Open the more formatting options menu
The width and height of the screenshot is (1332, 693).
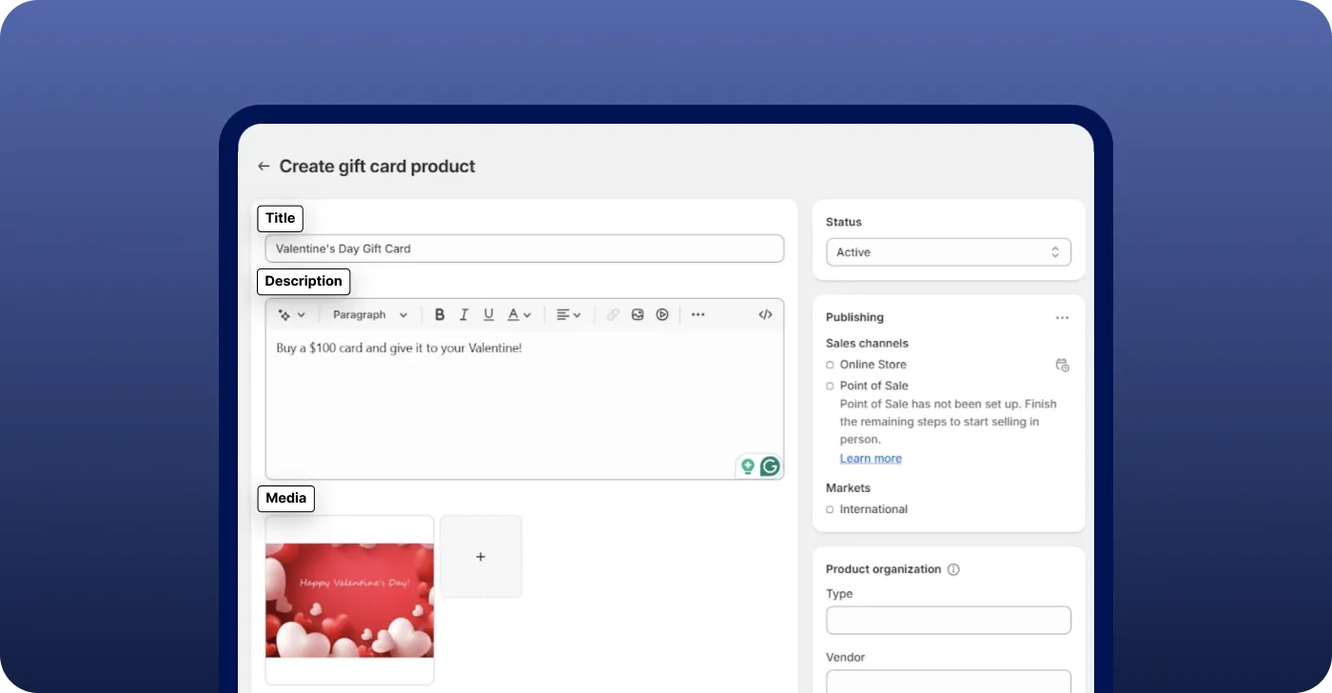click(x=697, y=314)
